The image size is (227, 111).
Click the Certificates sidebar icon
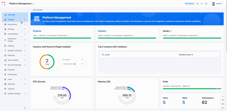[5, 75]
